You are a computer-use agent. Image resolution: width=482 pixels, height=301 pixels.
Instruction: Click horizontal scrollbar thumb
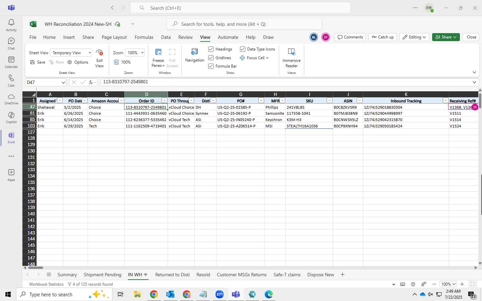(x=35, y=268)
